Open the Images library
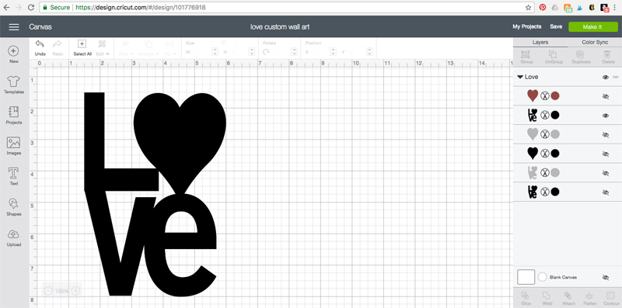This screenshot has width=622, height=308. coord(13,146)
